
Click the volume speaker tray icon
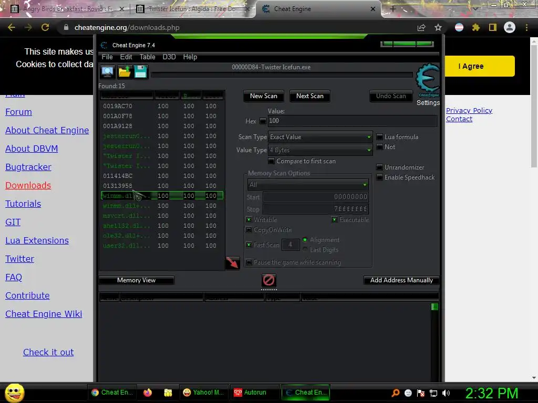446,393
